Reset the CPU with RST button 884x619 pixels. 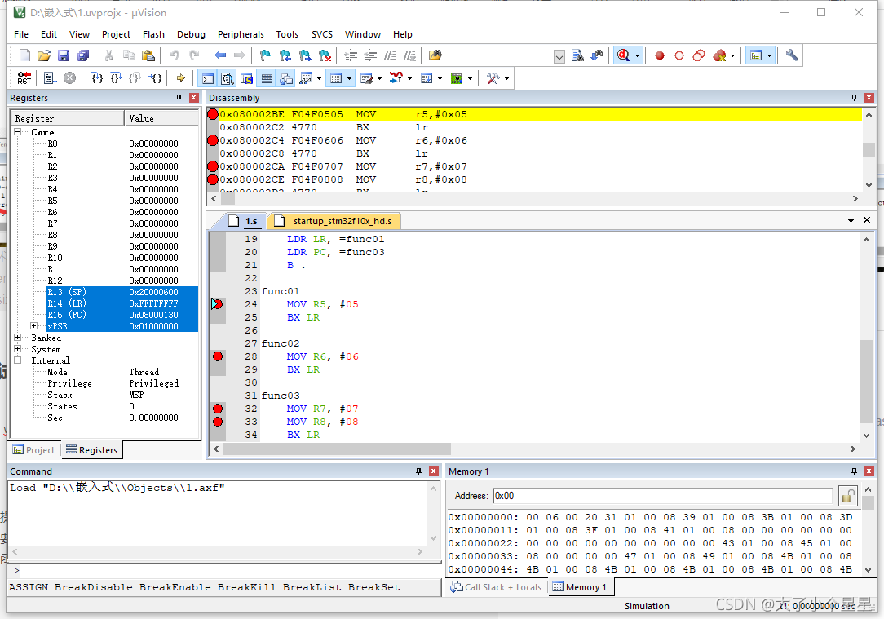[x=24, y=78]
